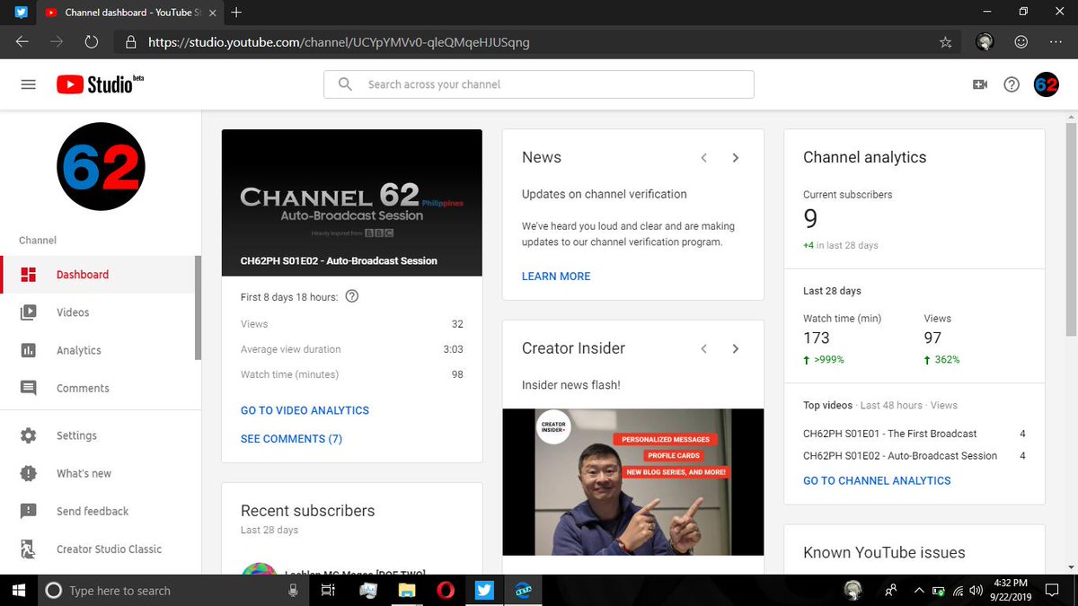
Task: Click the browser refresh icon
Action: click(91, 41)
